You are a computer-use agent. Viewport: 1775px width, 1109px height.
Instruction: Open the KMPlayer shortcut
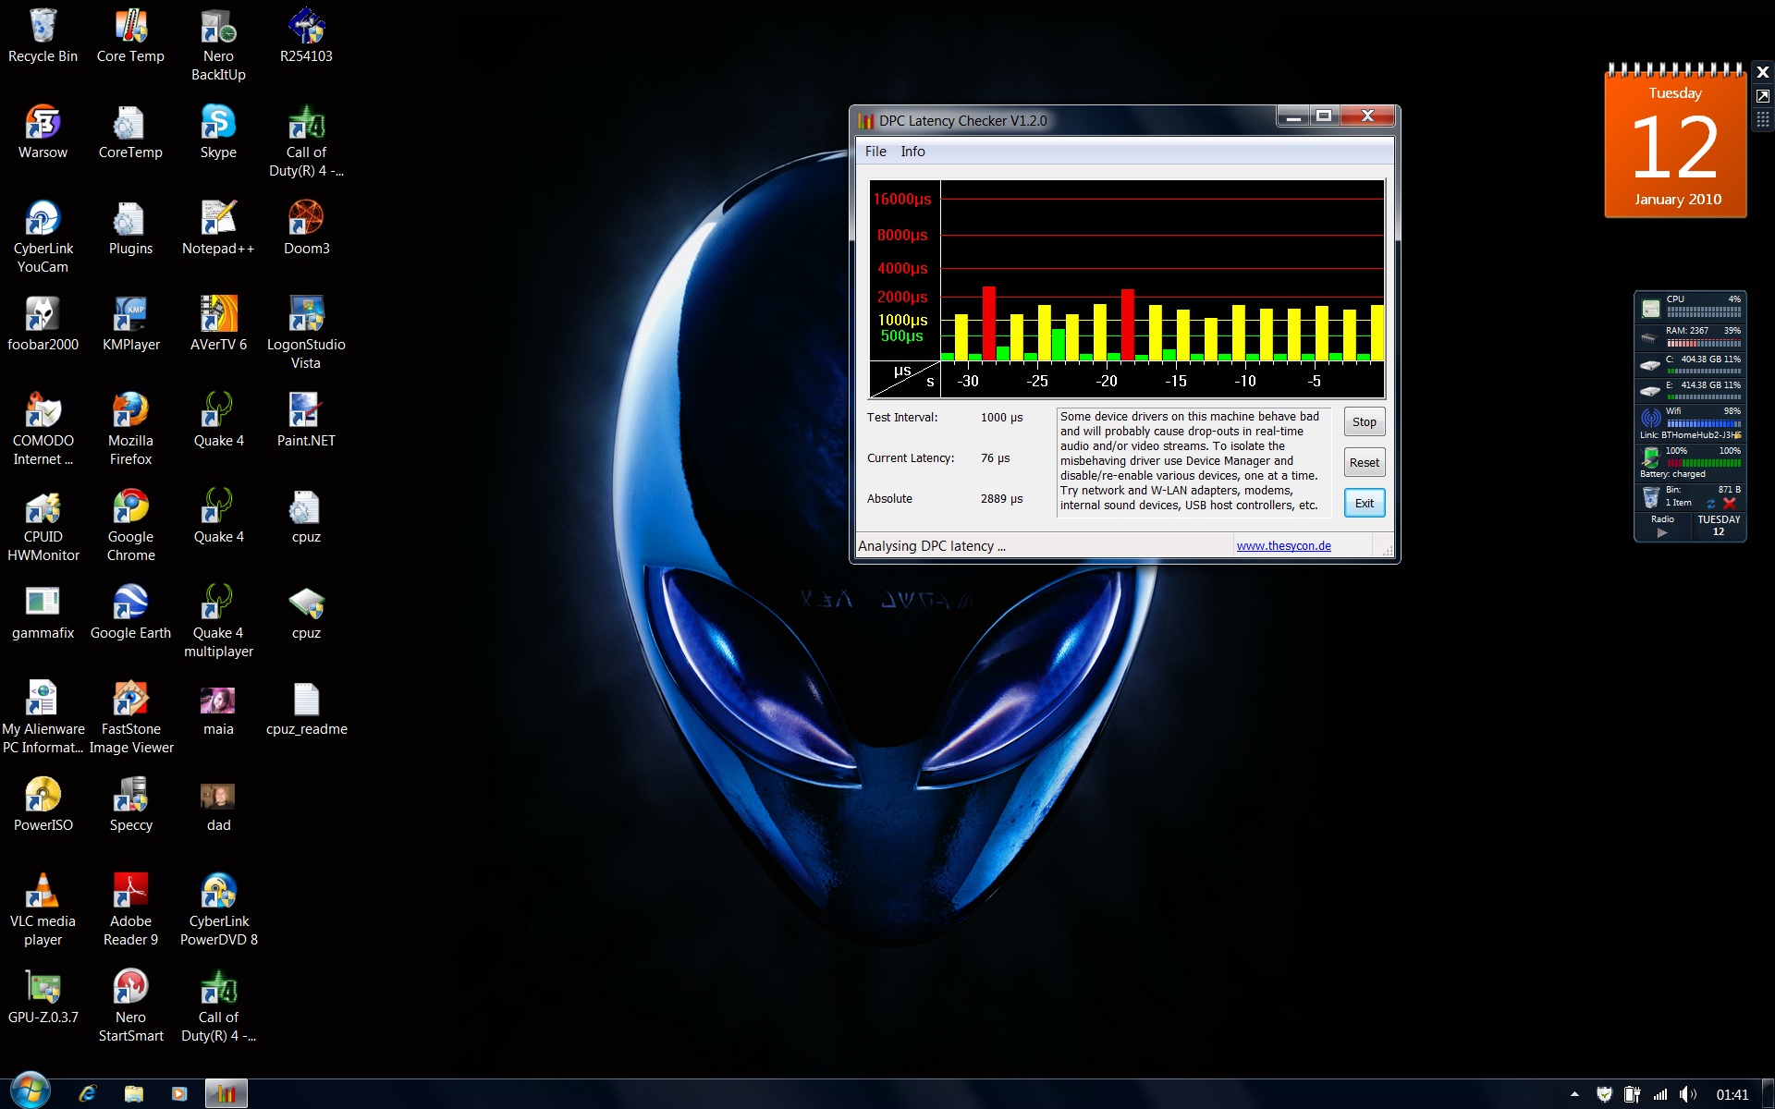(x=130, y=325)
